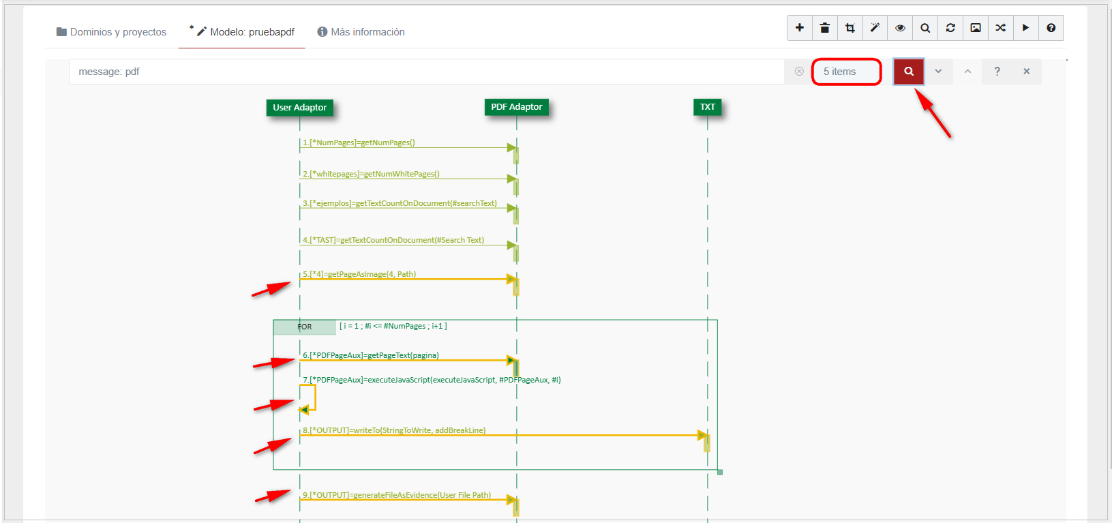Click the image export icon
Image resolution: width=1112 pixels, height=523 pixels.
click(x=976, y=28)
